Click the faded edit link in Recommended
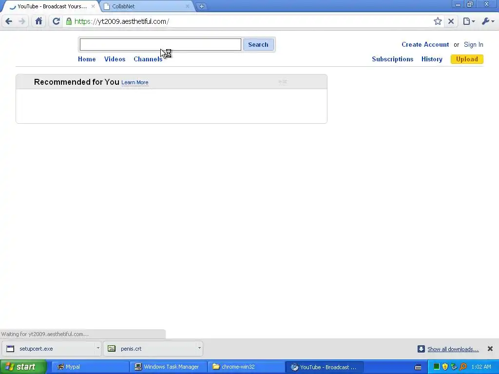The width and height of the screenshot is (499, 374). tap(283, 82)
